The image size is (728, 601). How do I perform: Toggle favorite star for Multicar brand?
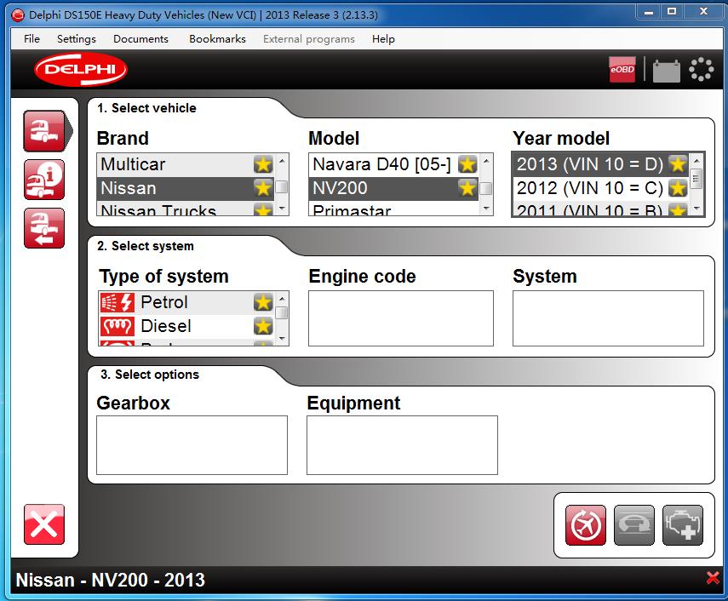click(x=263, y=164)
